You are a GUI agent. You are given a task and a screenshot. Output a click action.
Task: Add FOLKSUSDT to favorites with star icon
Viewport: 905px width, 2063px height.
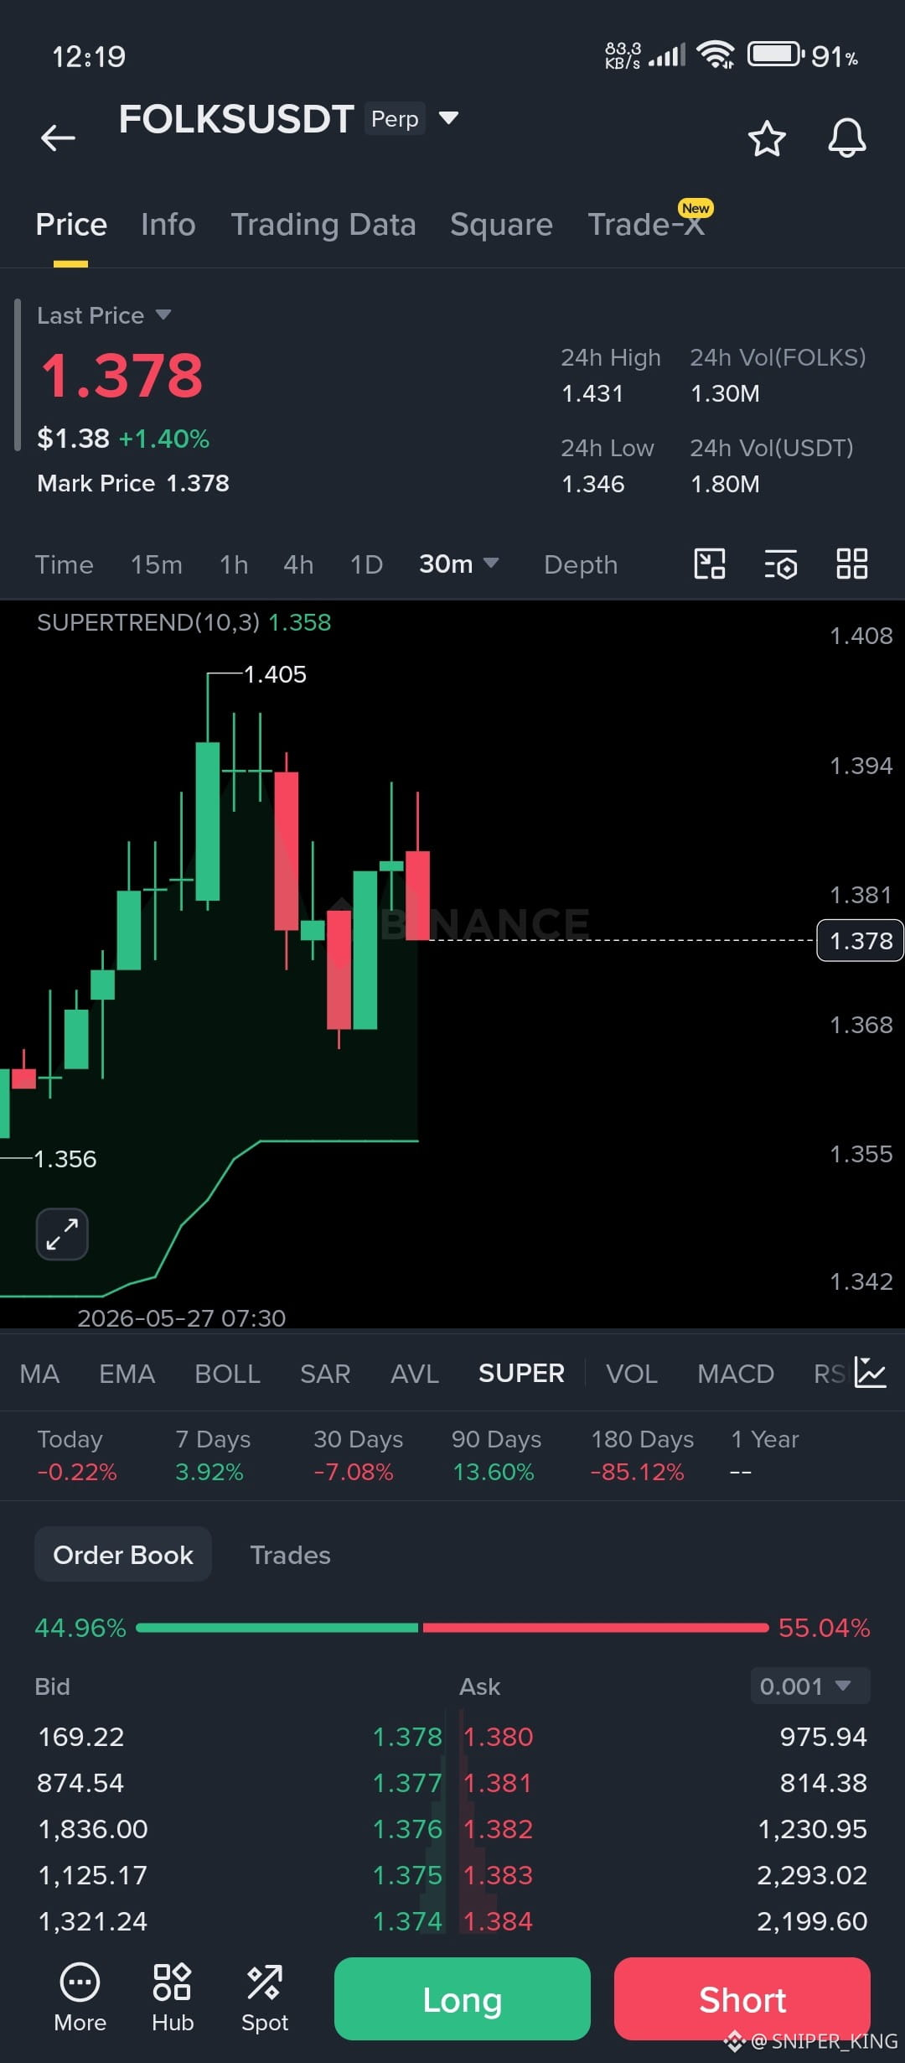[x=767, y=138]
